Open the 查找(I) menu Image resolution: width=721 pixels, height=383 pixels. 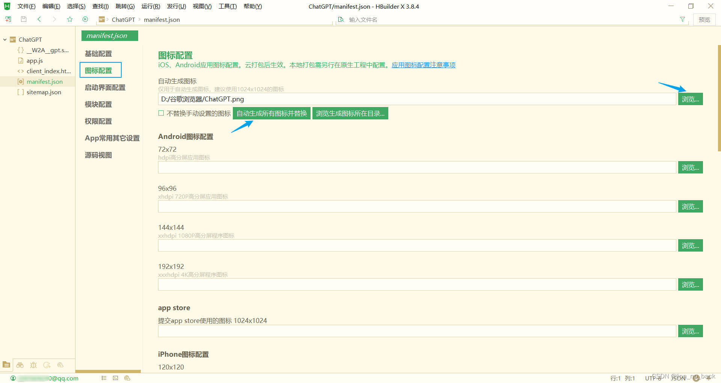tap(100, 6)
